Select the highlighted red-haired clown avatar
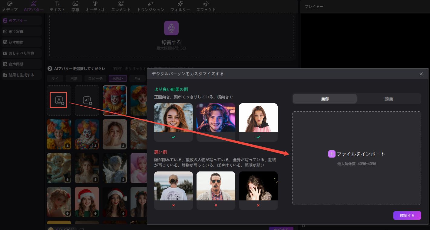Viewport: 430px width, 230px height. pyautogui.click(x=115, y=101)
